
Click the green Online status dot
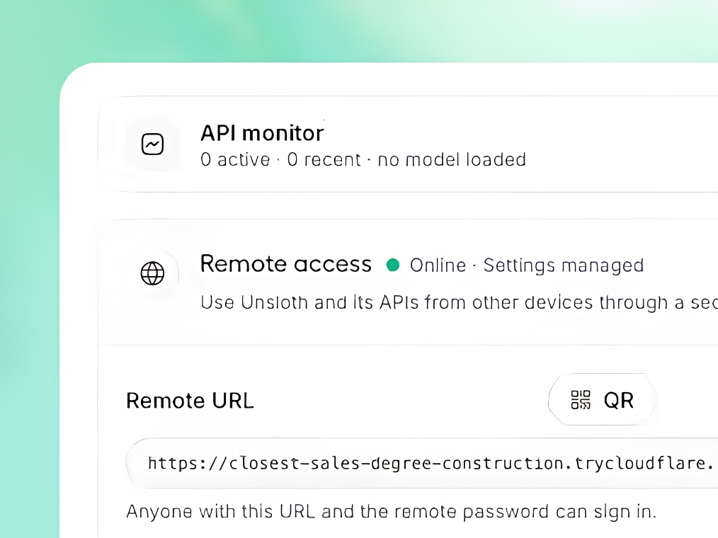pyautogui.click(x=393, y=265)
